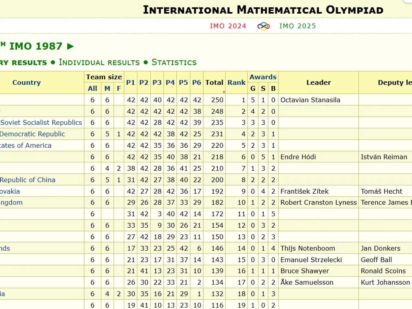Sort by bronze medals B column
Image resolution: width=412 pixels, height=309 pixels.
click(x=273, y=89)
